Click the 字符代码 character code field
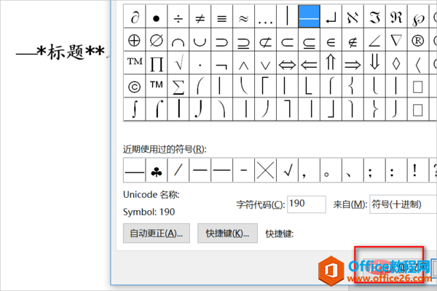Screen dimensions: 437x291 coord(307,204)
